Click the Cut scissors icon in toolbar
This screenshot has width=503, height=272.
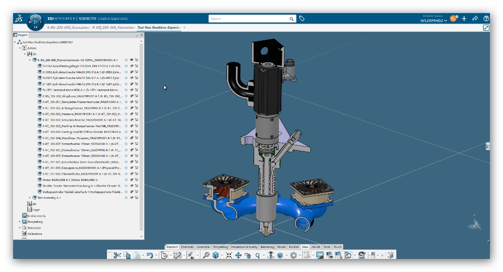tap(117, 255)
